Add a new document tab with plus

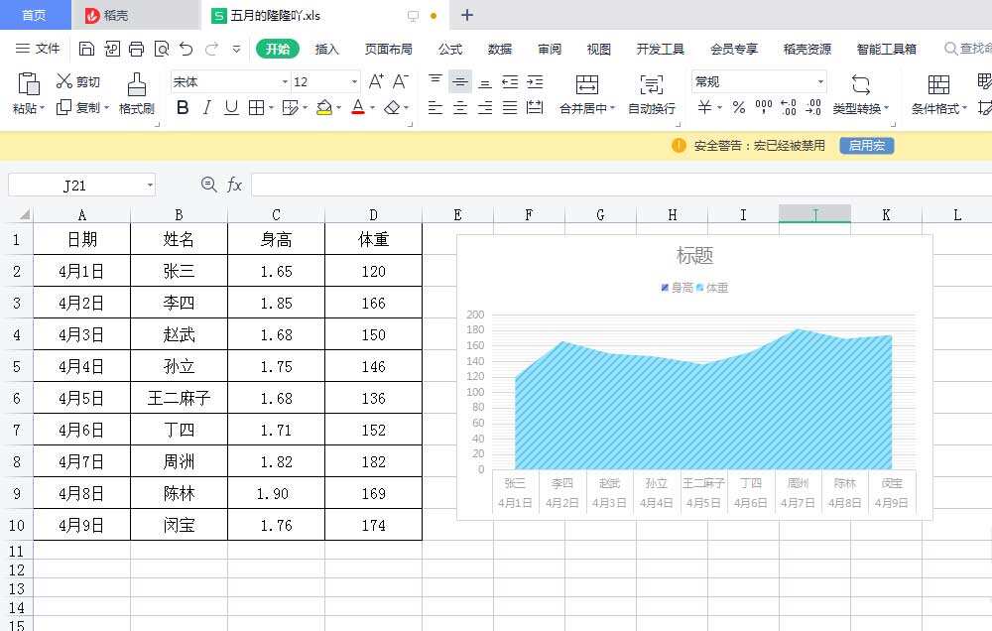coord(467,15)
